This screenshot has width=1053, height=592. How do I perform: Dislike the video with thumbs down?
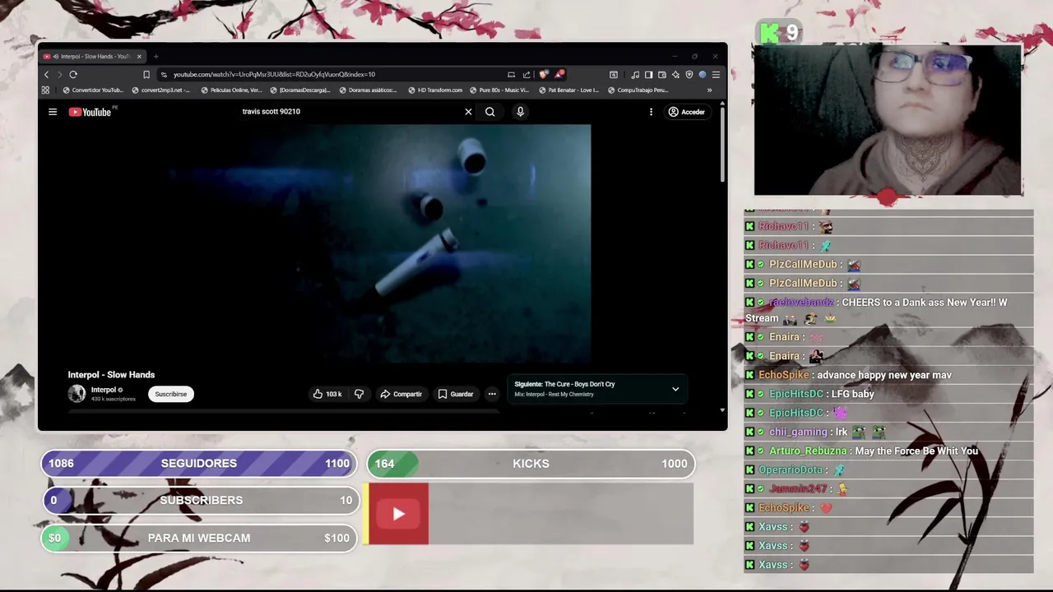(x=359, y=394)
